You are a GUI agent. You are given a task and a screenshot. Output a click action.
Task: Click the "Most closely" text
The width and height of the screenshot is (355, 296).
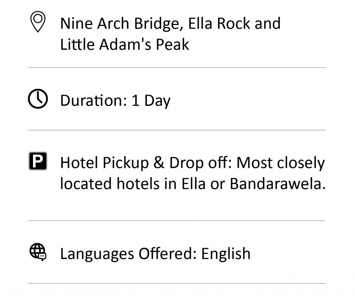click(x=281, y=163)
